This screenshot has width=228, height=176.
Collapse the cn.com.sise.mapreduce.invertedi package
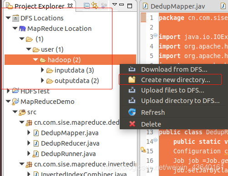pyautogui.click(x=22, y=164)
